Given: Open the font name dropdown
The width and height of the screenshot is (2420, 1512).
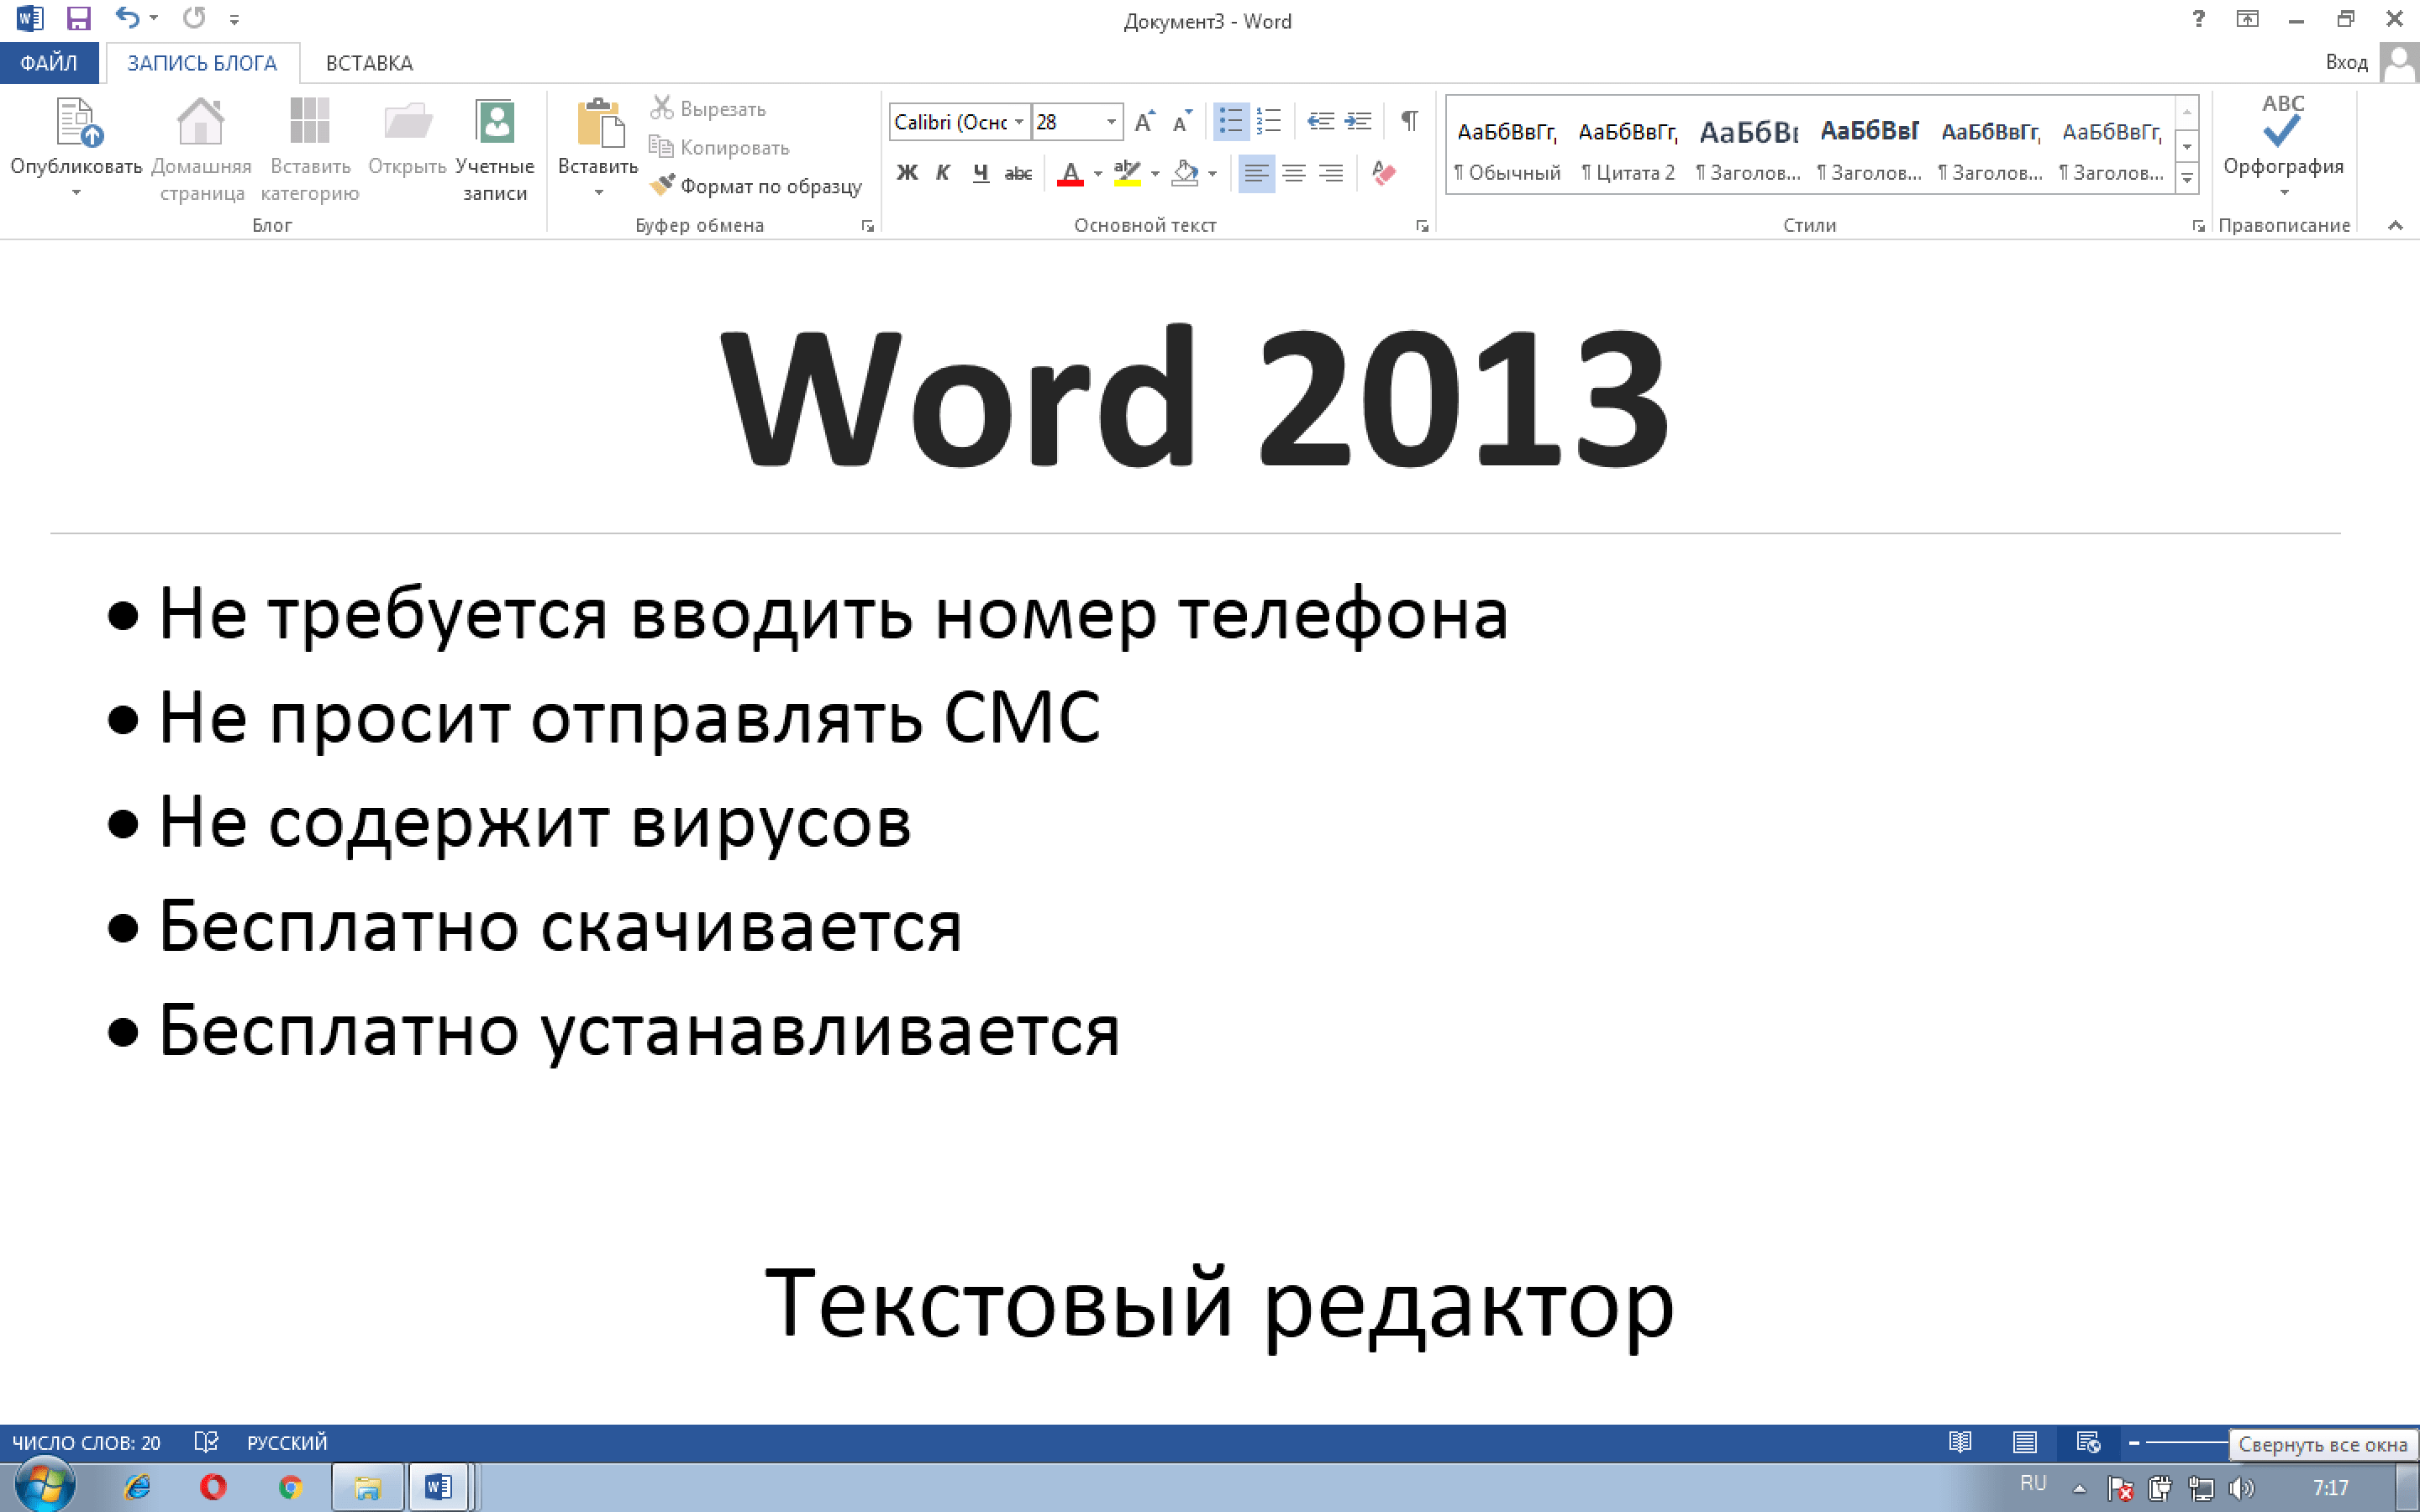Looking at the screenshot, I should (1019, 122).
